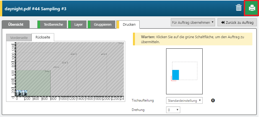
Task: Click the blue rectangle in table layout
Action: pos(176,75)
